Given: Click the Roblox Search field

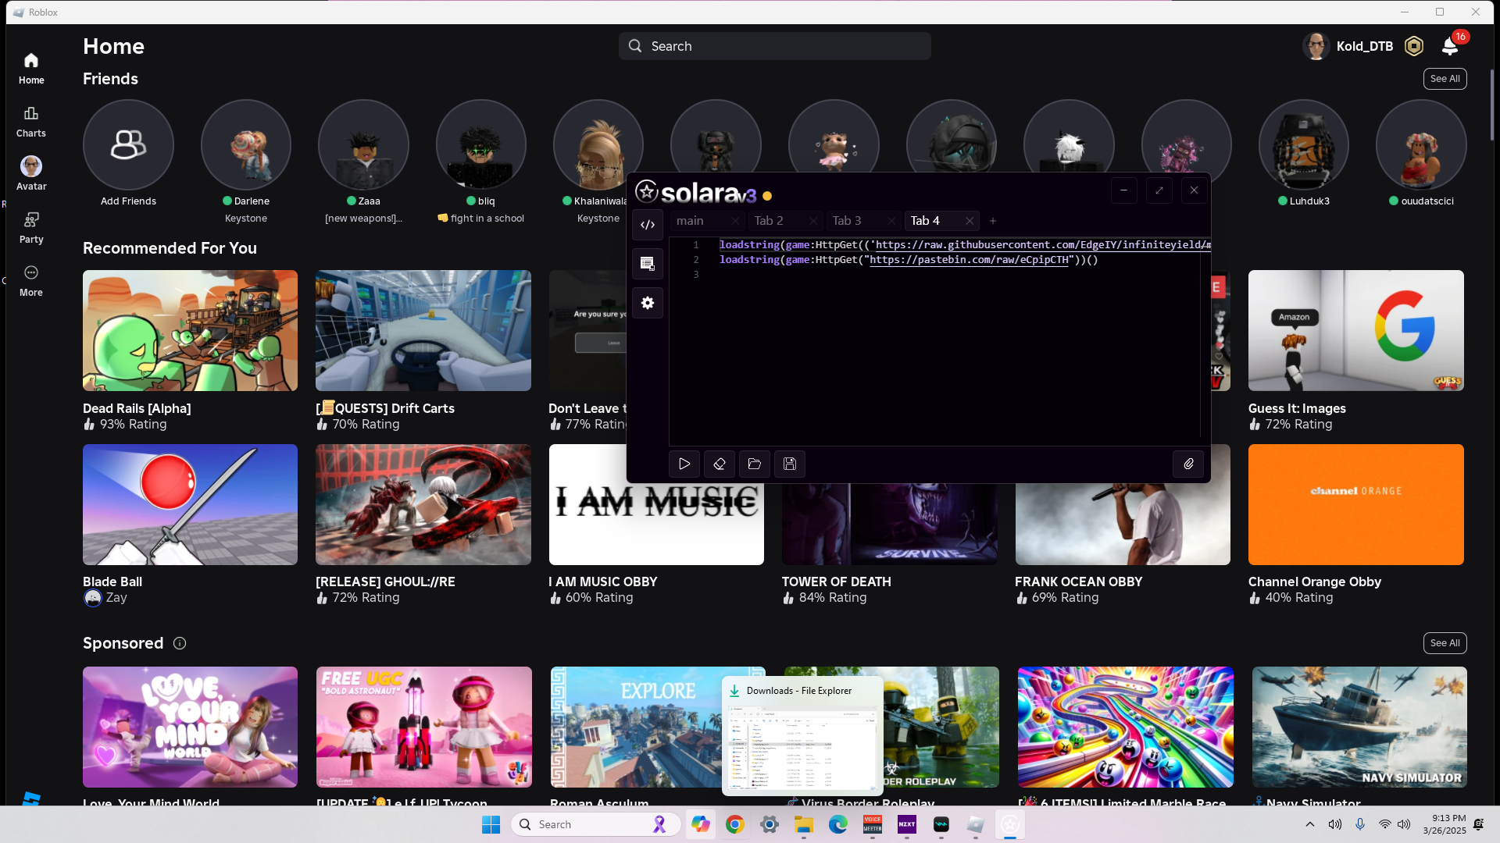Looking at the screenshot, I should (x=775, y=46).
